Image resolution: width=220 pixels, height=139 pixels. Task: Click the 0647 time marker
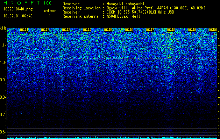(x=150, y=30)
